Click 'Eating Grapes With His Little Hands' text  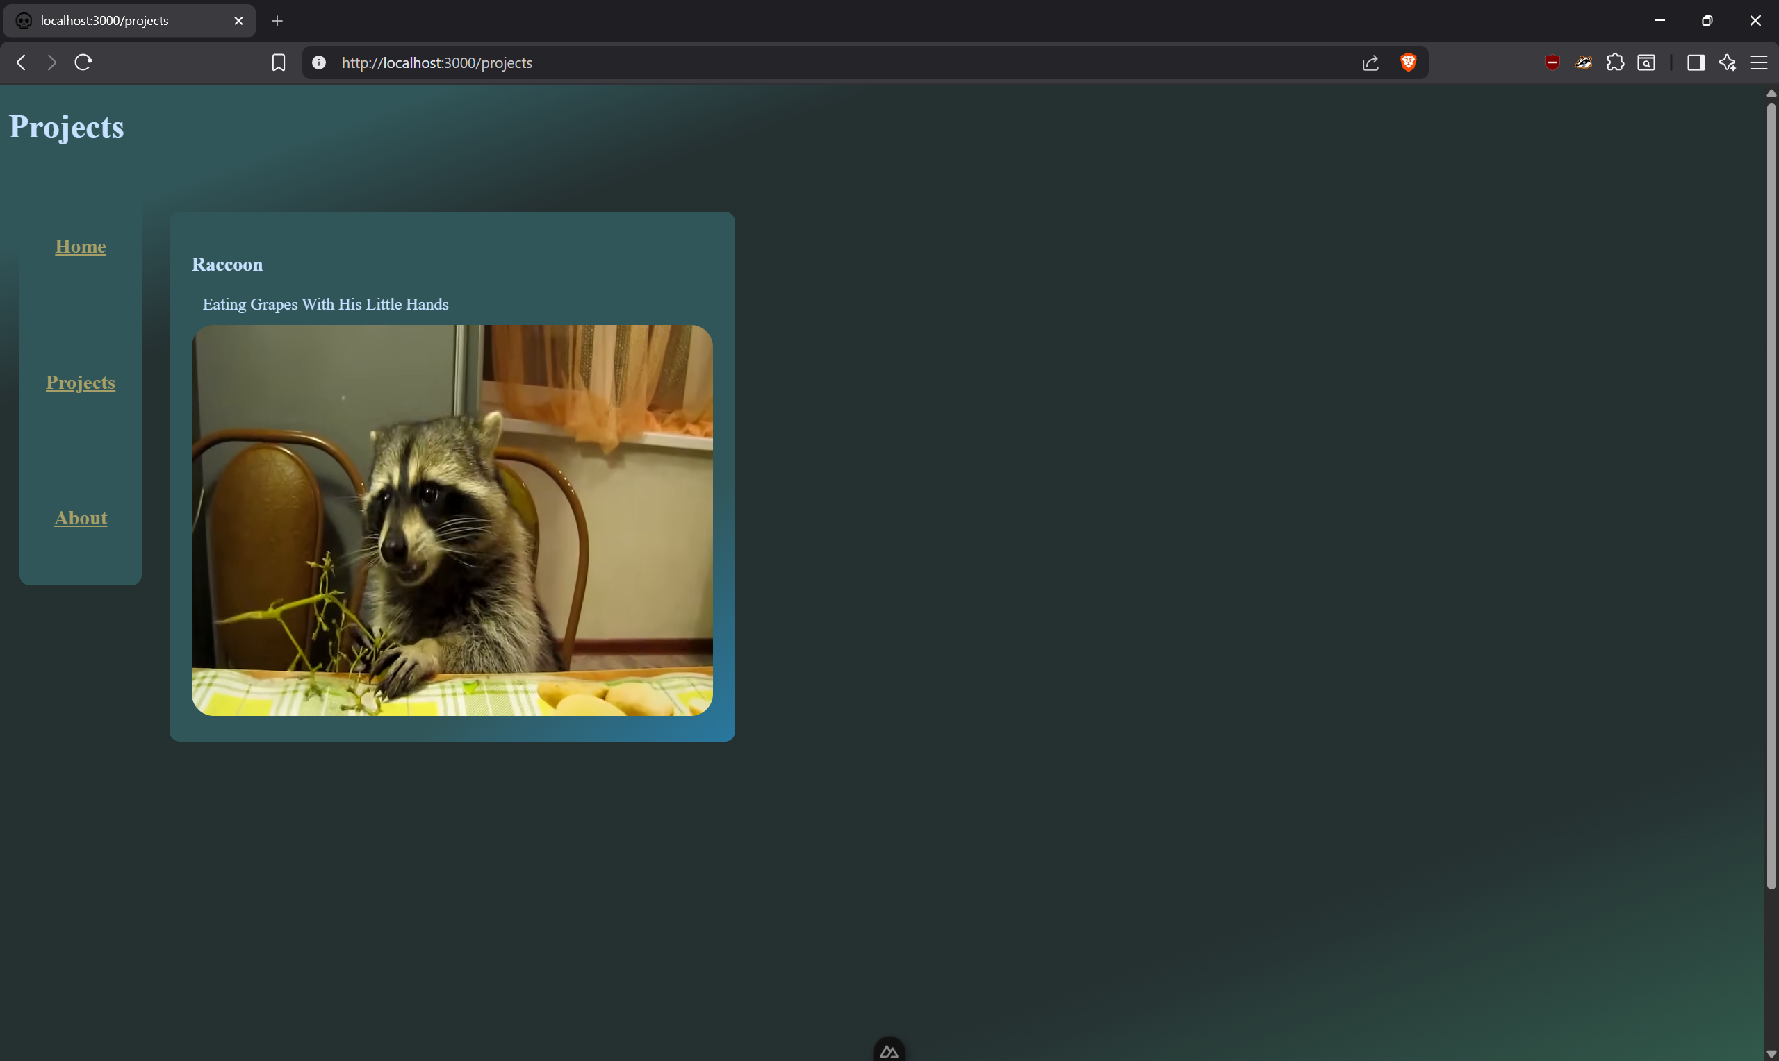click(x=325, y=305)
